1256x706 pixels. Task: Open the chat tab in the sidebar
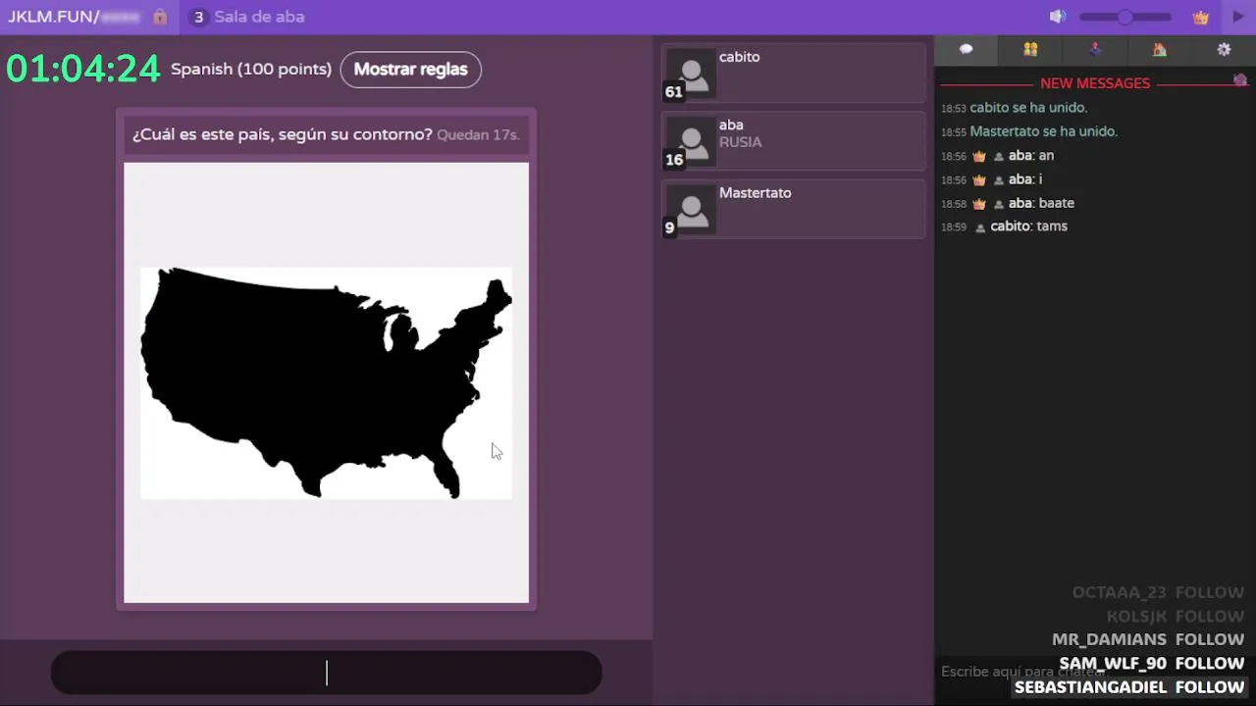click(x=966, y=49)
